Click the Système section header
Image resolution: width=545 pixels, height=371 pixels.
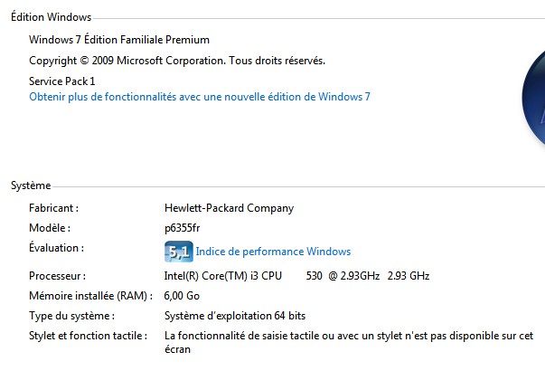[31, 185]
